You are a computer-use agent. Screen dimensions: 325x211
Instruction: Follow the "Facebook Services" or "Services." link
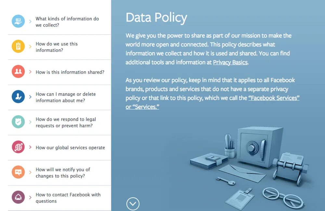click(x=274, y=98)
